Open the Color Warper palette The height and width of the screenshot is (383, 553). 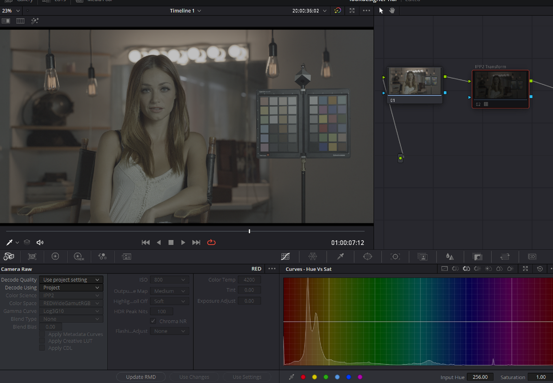point(313,257)
